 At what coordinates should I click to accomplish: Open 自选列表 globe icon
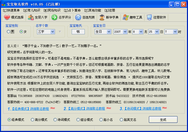78,17
